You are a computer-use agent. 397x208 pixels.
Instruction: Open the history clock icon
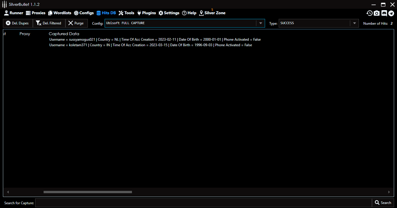[x=369, y=13]
